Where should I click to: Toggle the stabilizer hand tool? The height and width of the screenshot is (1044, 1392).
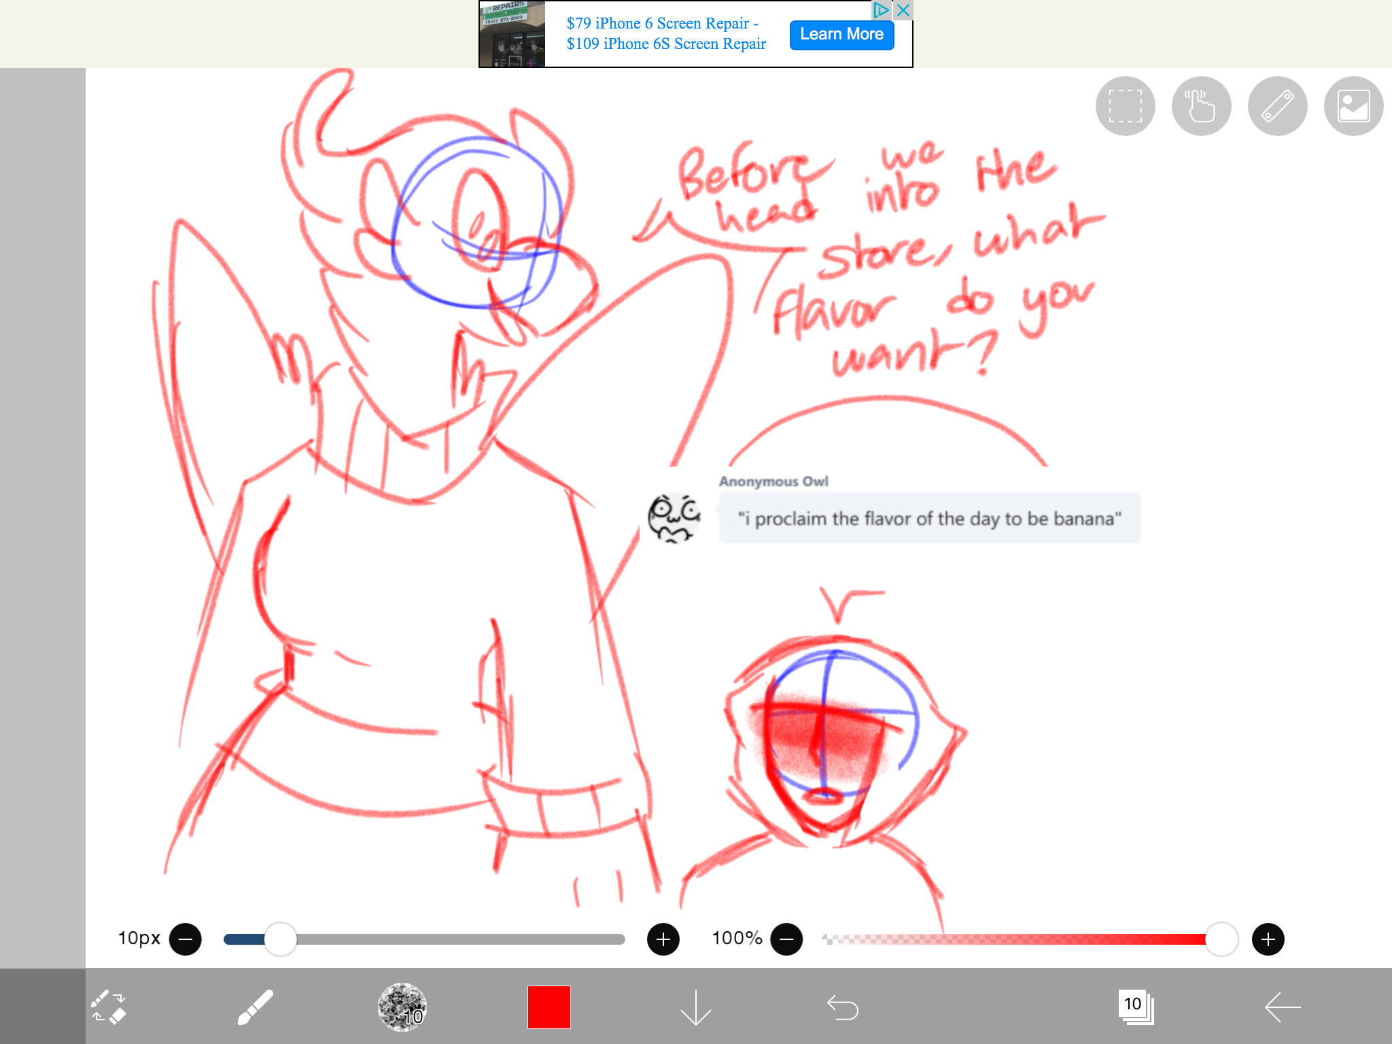1201,106
